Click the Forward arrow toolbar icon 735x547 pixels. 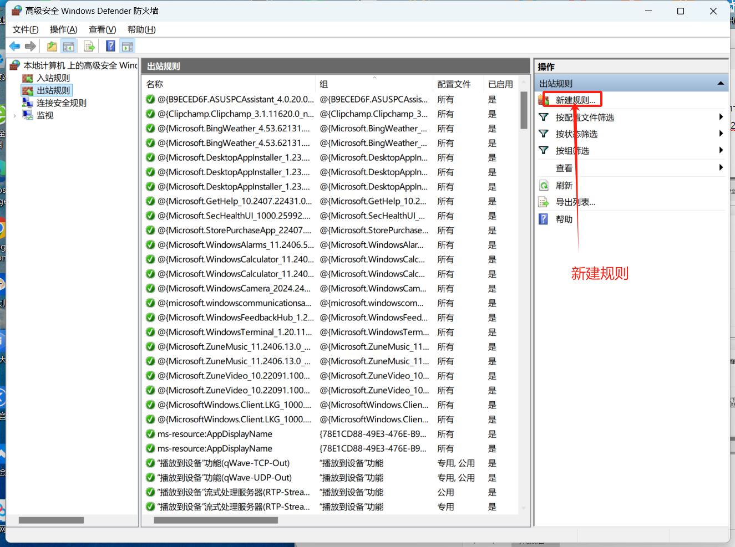[31, 47]
